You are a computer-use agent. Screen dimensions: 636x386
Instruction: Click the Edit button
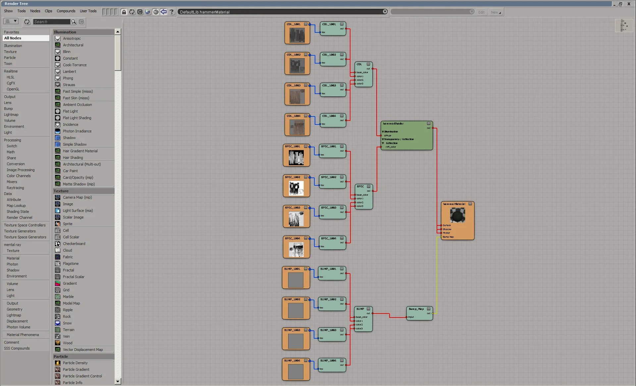(481, 12)
